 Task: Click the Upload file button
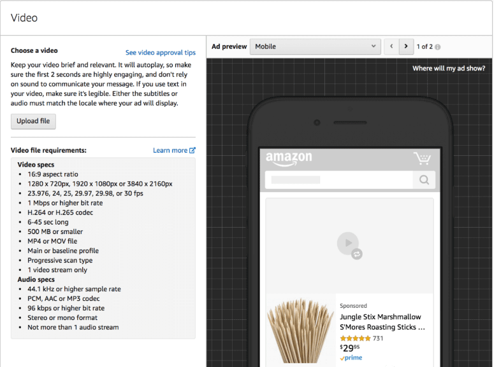coord(33,121)
